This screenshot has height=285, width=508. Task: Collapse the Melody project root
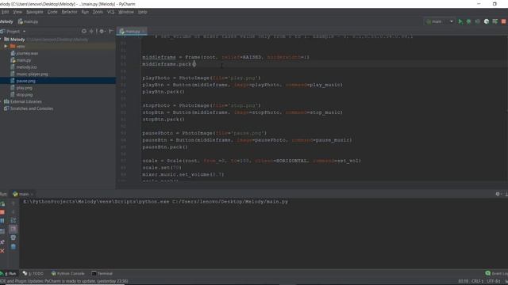coord(1,40)
